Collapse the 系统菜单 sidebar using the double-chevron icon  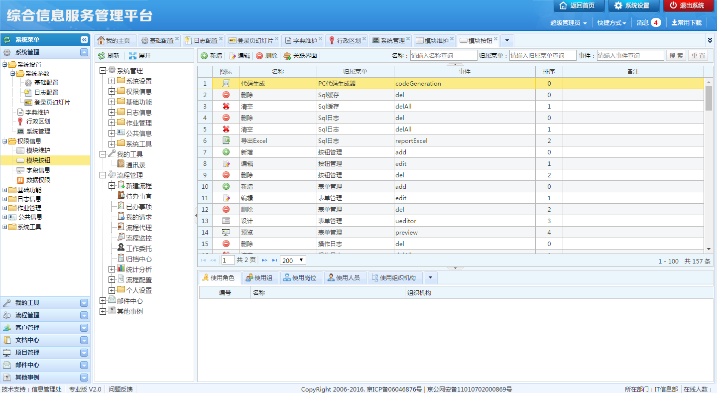point(84,40)
